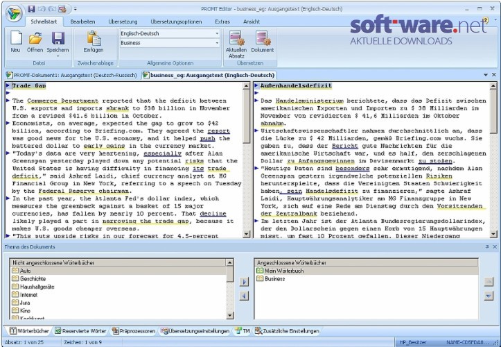
Task: Pin the Thema des Dokuments panel
Action: (x=487, y=247)
